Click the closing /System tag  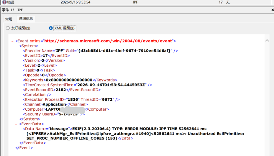point(30,119)
